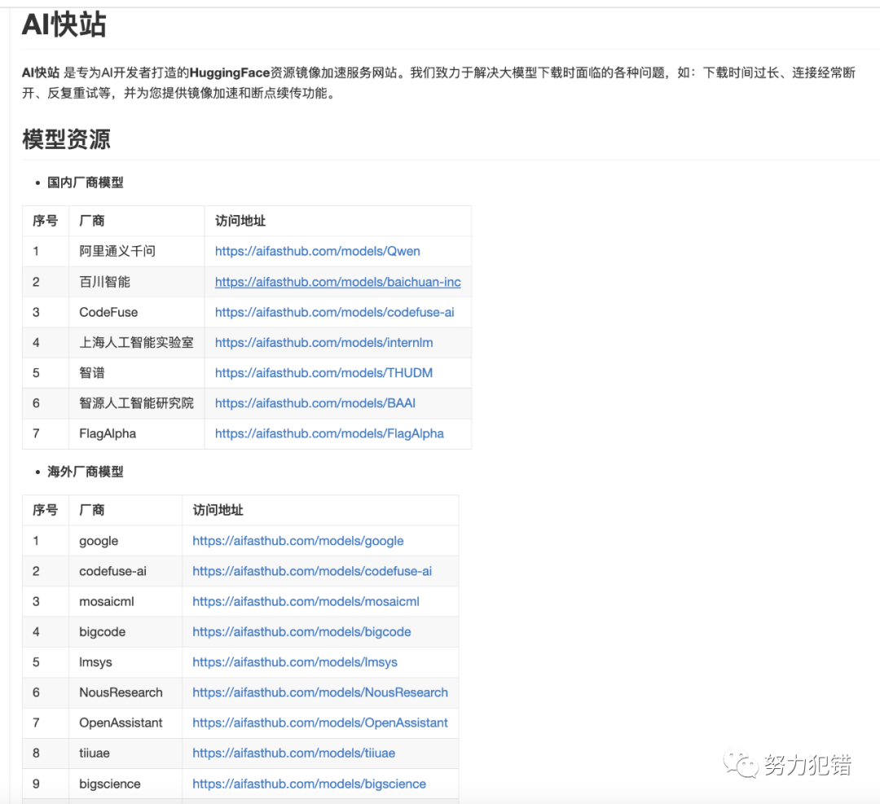Click the AI快站 page heading

coord(64,24)
